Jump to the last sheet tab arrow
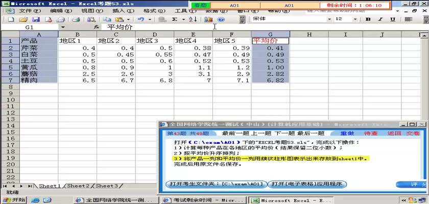The height and width of the screenshot is (204, 429). coord(30,186)
